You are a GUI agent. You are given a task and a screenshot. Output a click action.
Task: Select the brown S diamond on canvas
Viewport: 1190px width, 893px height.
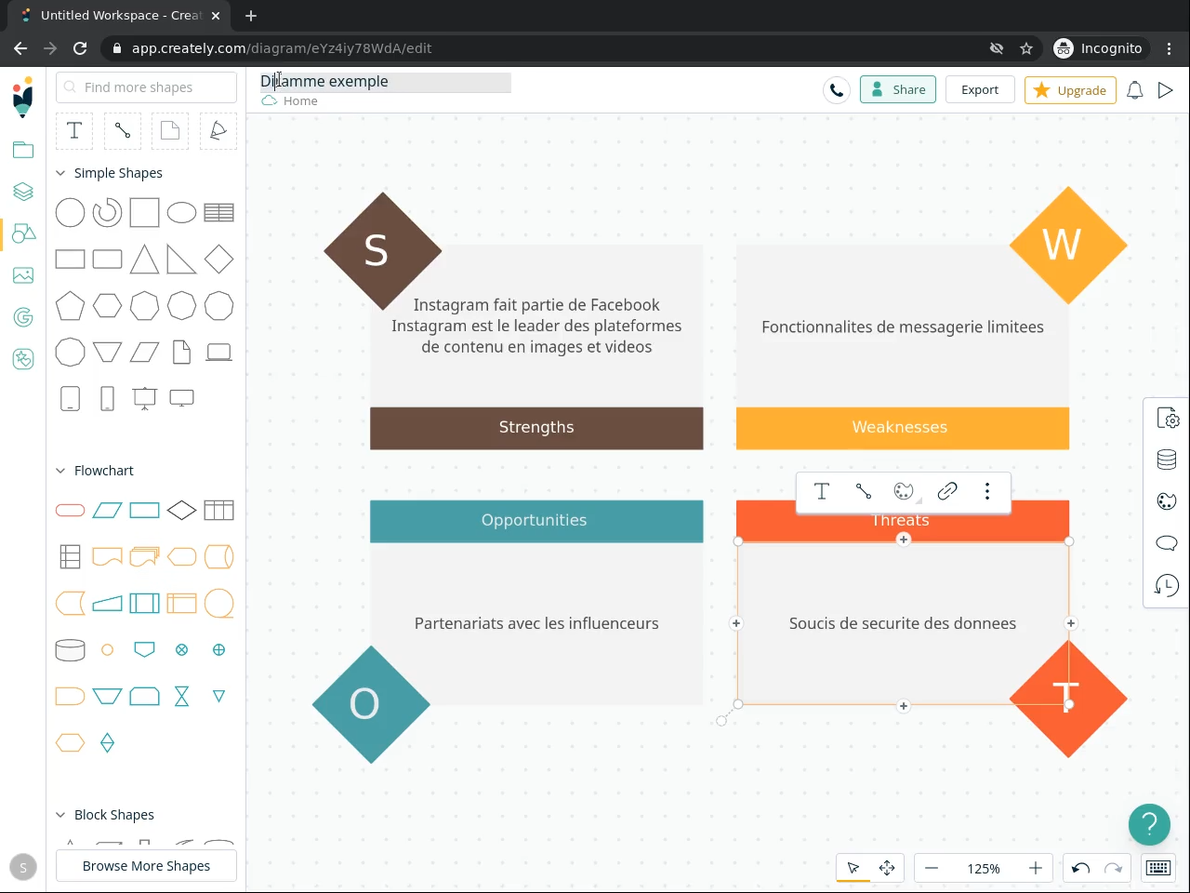point(383,251)
